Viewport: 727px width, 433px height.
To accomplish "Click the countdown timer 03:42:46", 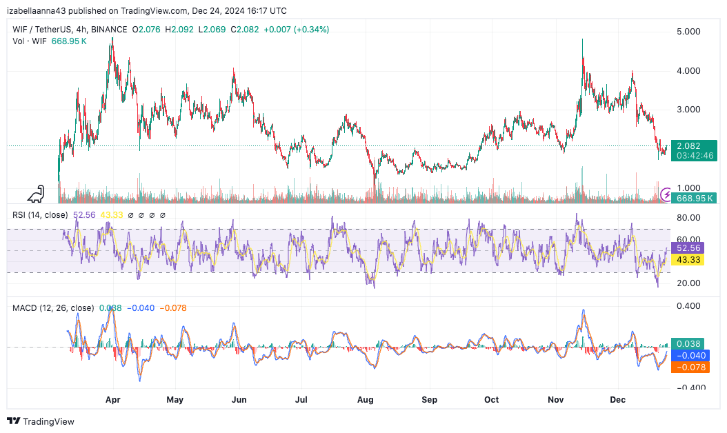I will click(695, 156).
